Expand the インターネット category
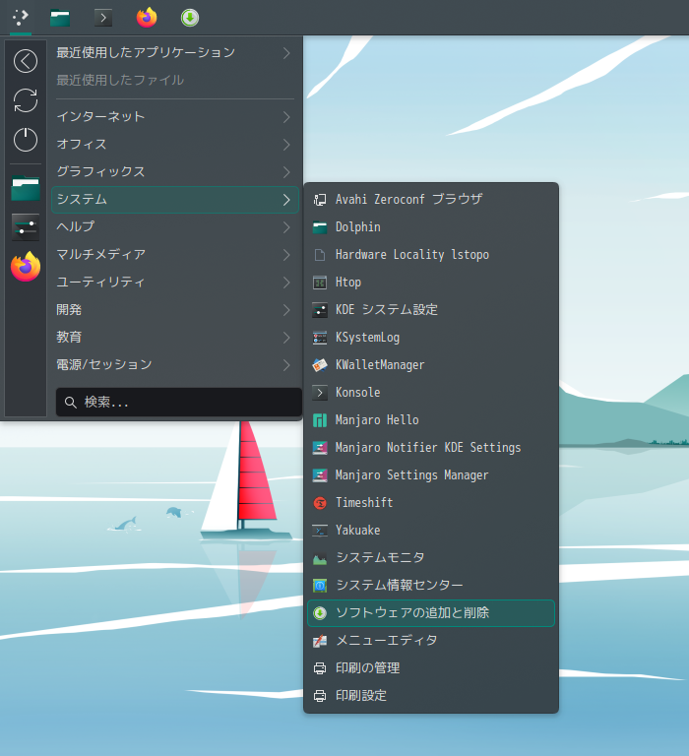 click(175, 117)
